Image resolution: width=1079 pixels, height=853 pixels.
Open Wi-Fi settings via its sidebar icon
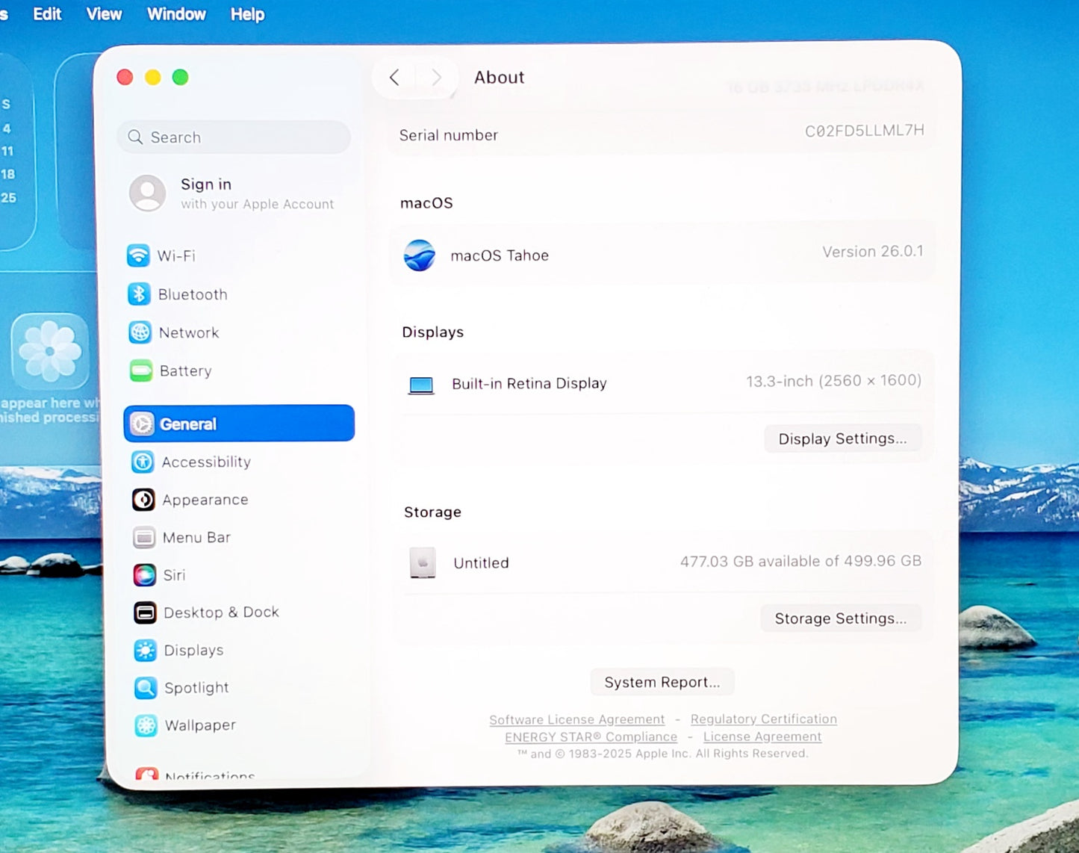tap(138, 255)
